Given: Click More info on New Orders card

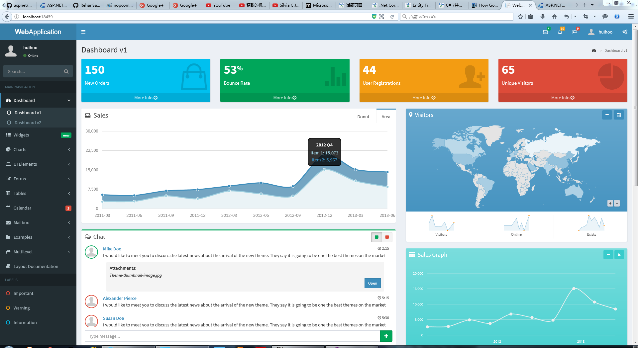Looking at the screenshot, I should tap(146, 98).
